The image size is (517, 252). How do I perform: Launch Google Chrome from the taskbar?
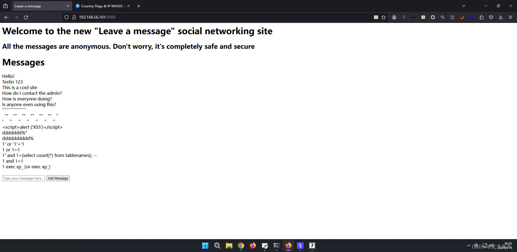click(241, 246)
